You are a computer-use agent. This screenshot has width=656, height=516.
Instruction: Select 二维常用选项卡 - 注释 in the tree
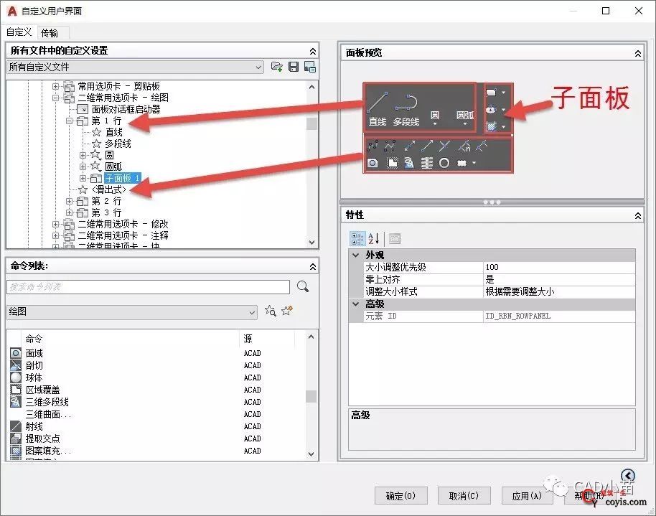tap(123, 235)
